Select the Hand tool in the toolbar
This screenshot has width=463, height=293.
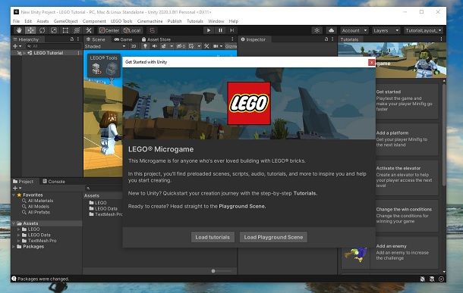coord(19,30)
